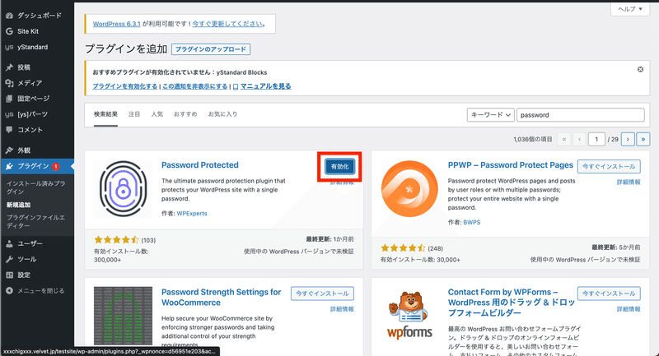Switch to the お気に入り tab
This screenshot has width=659, height=356.
[x=222, y=114]
